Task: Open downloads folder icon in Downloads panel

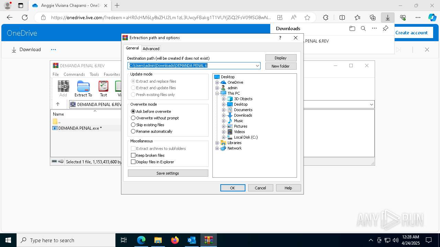Action: click(x=352, y=28)
